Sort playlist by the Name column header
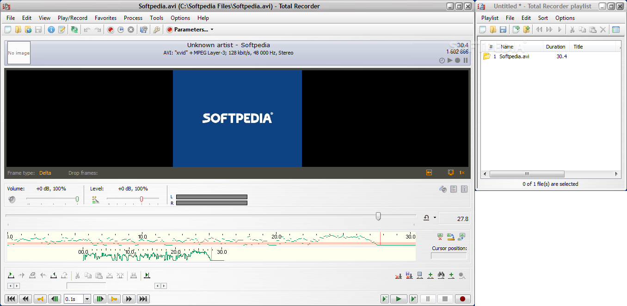This screenshot has height=306, width=627. tap(520, 47)
